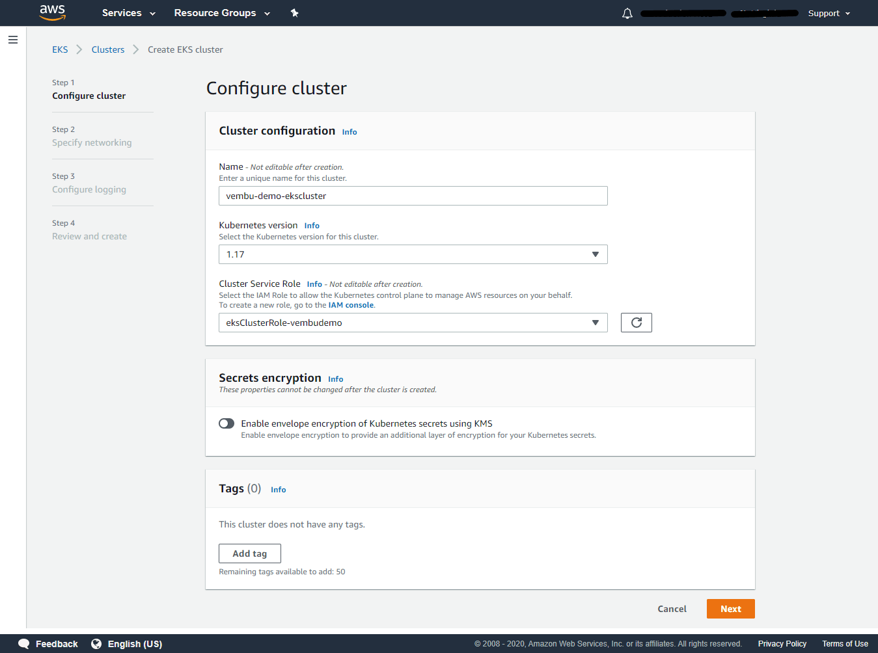The height and width of the screenshot is (653, 878).
Task: Click the chevron after the Clusters breadcrumb
Action: 136,49
